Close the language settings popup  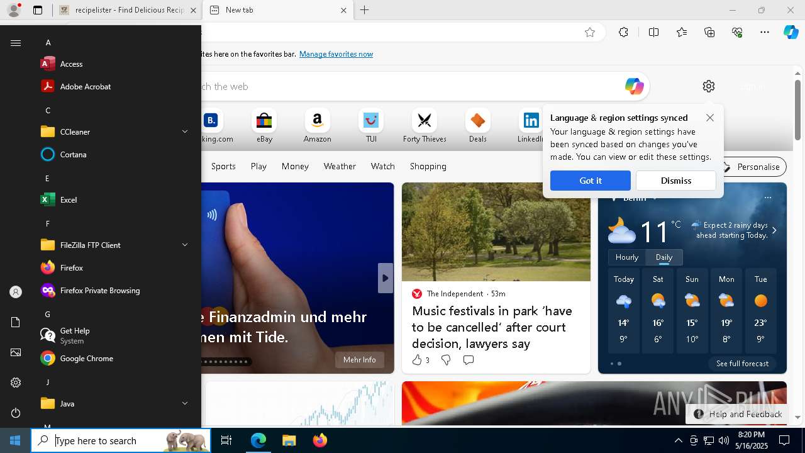710,118
